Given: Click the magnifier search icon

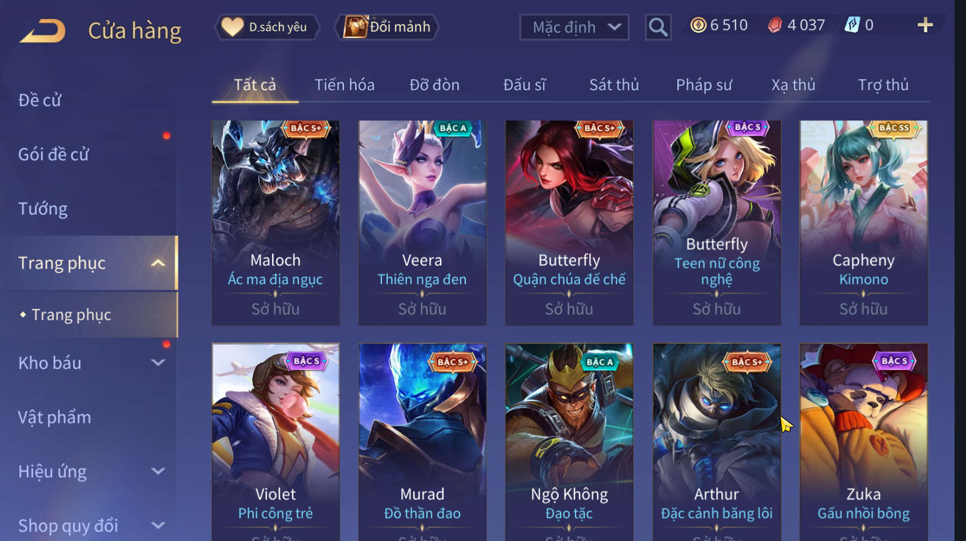Looking at the screenshot, I should click(658, 27).
